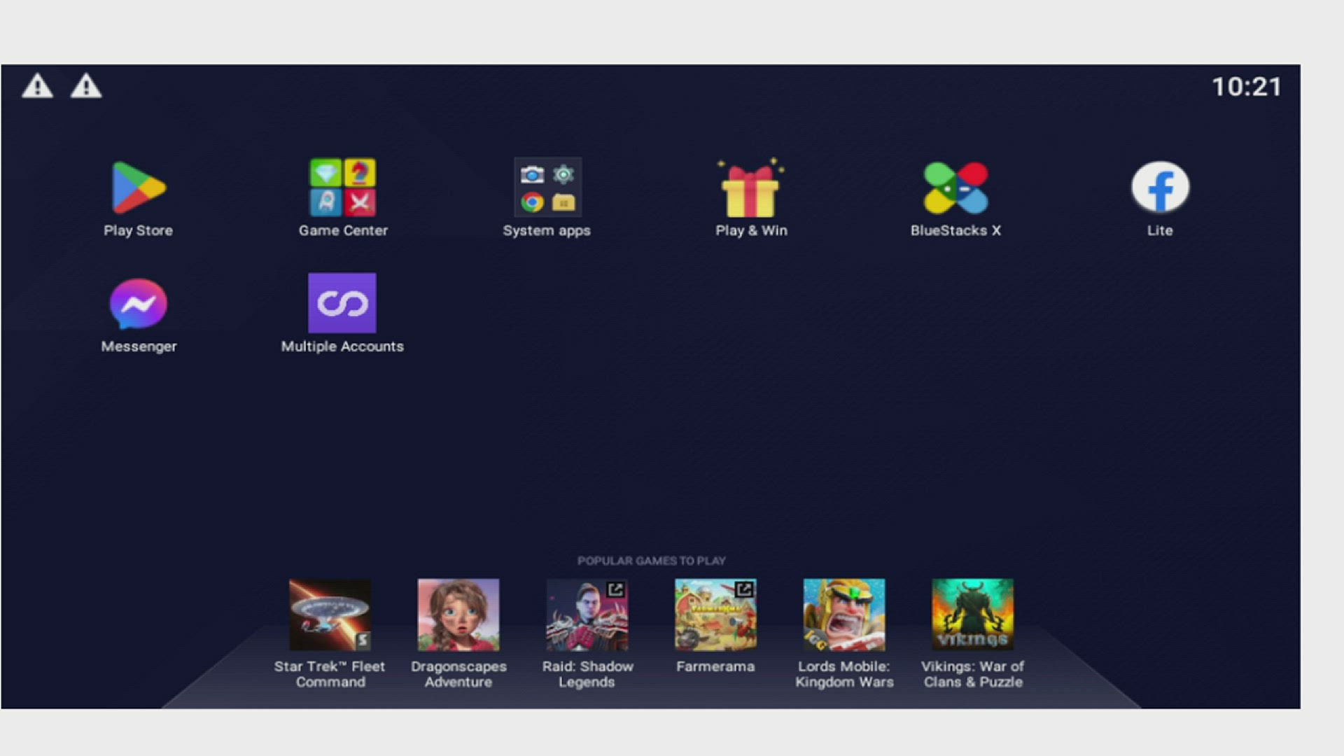Open the Play & Win gift icon
The image size is (1344, 756).
[x=751, y=189]
